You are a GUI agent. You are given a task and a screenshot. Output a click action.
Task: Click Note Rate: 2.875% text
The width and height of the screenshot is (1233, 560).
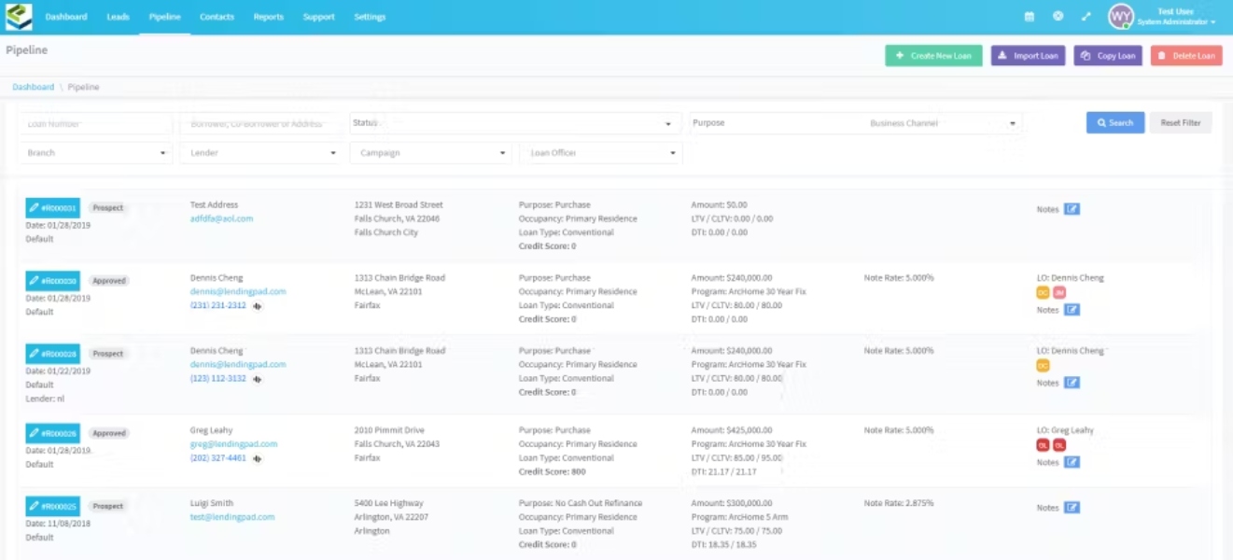899,503
